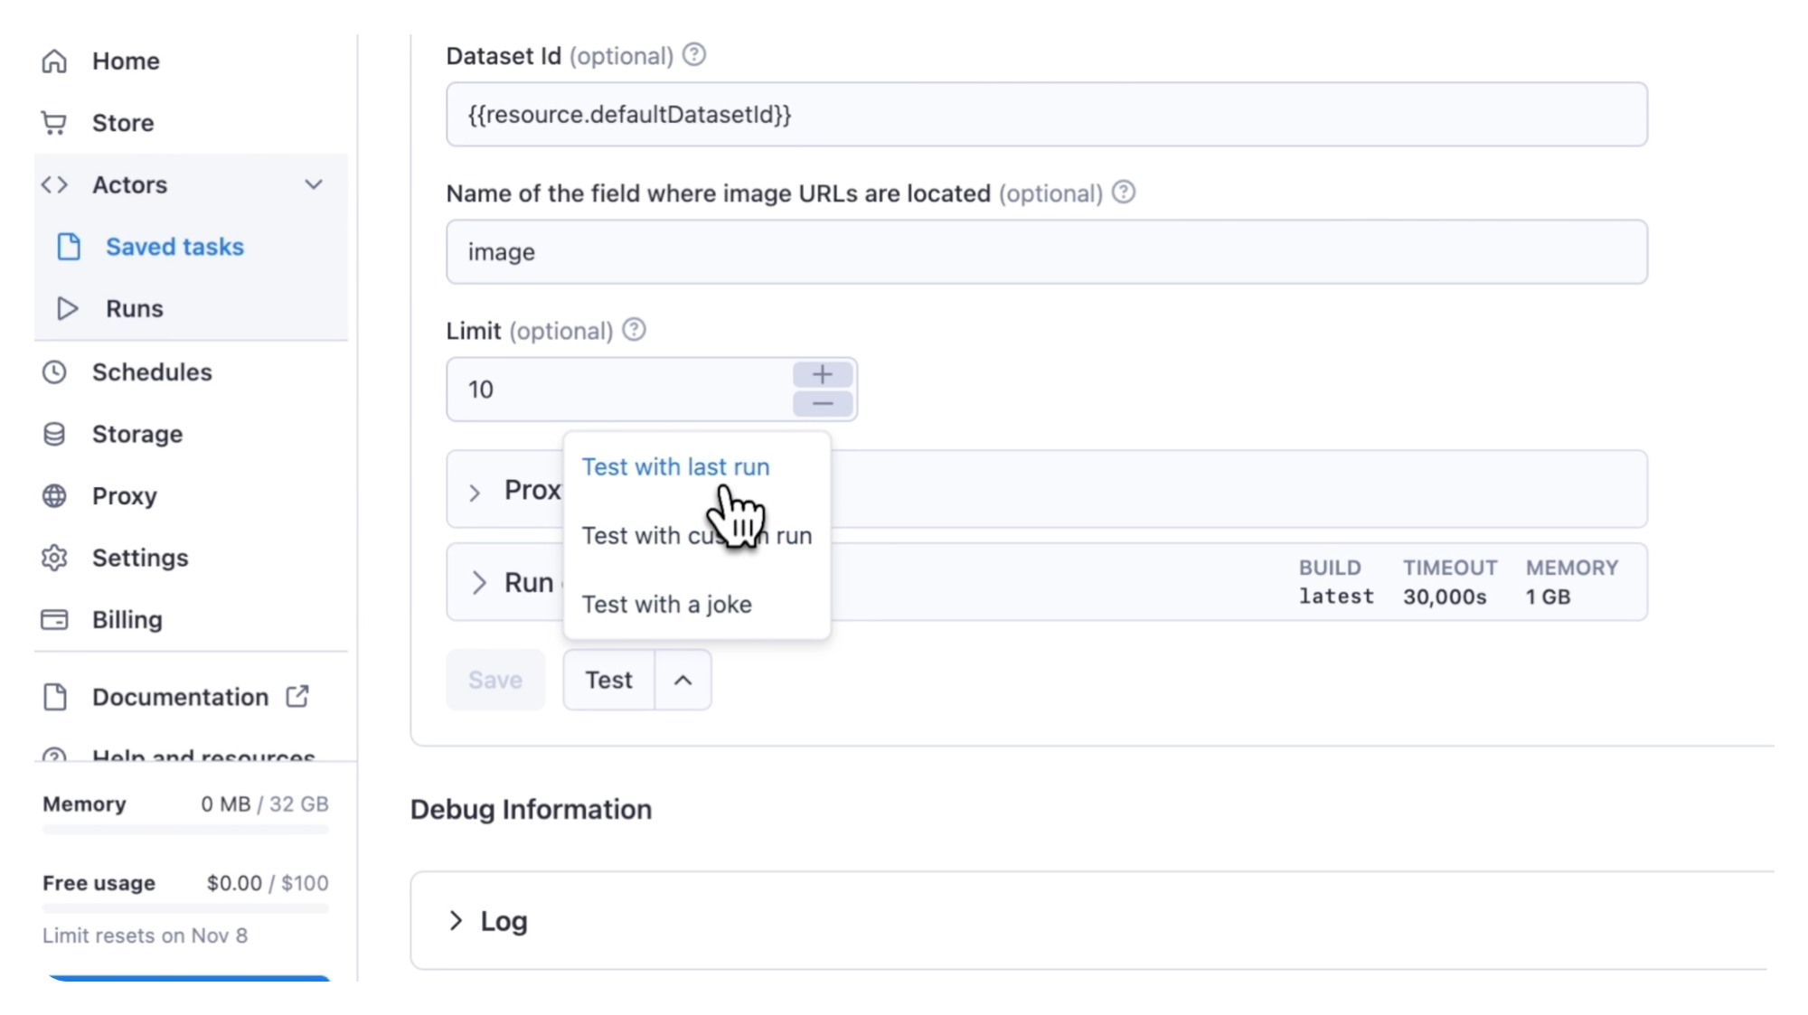Collapse the Actors section chevron
This screenshot has width=1808, height=1015.
pos(314,184)
